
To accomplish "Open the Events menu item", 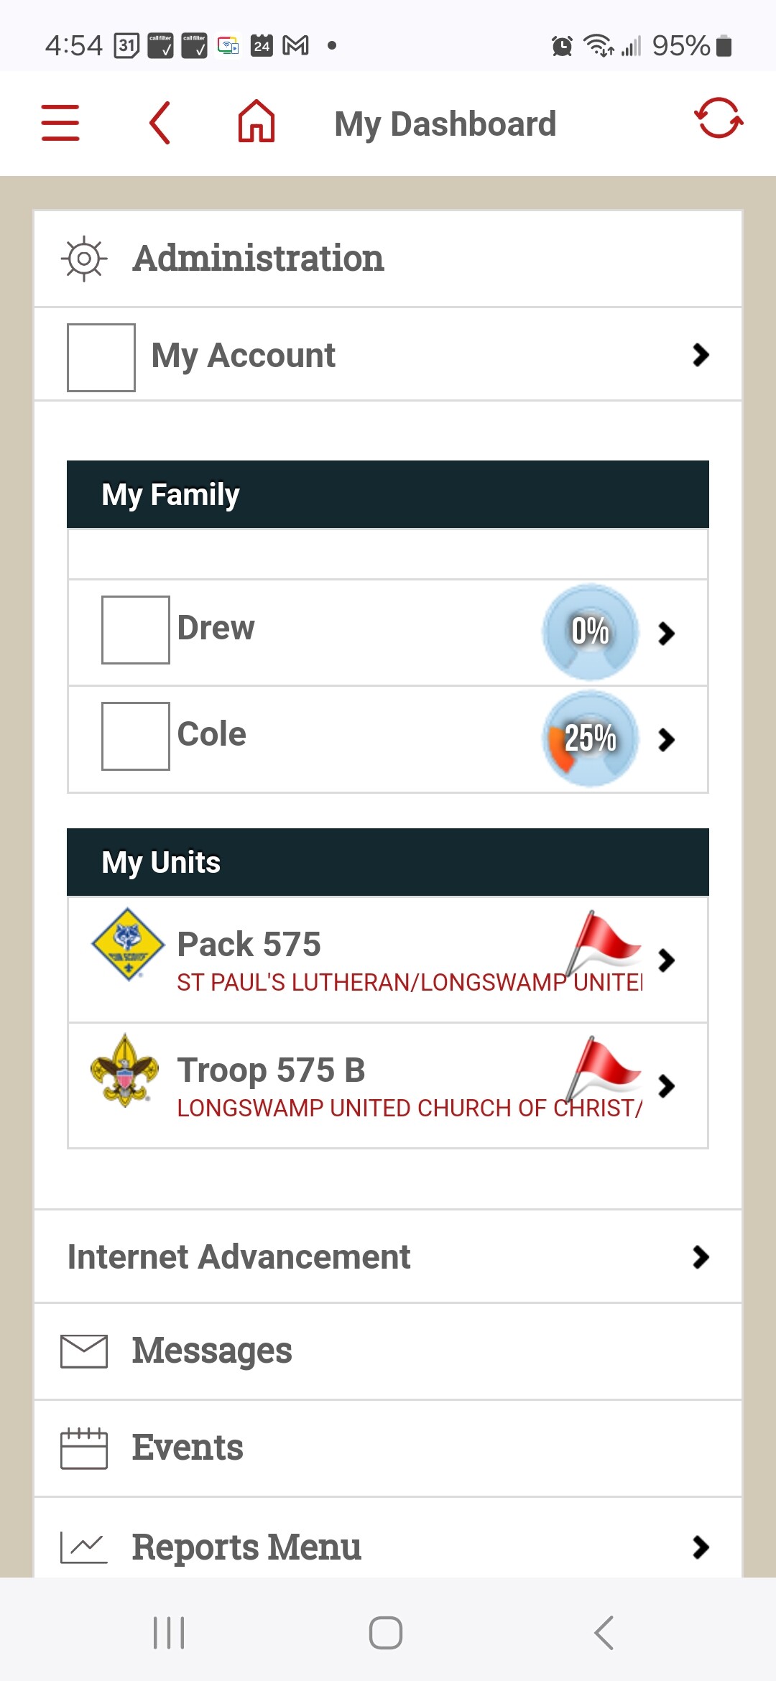I will click(188, 1448).
